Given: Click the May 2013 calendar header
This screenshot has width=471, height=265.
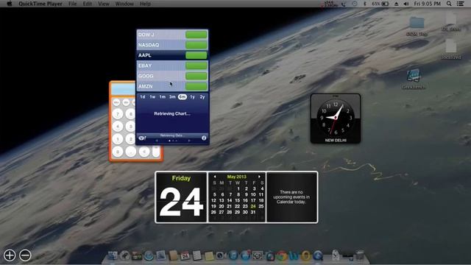Looking at the screenshot, I should (237, 177).
